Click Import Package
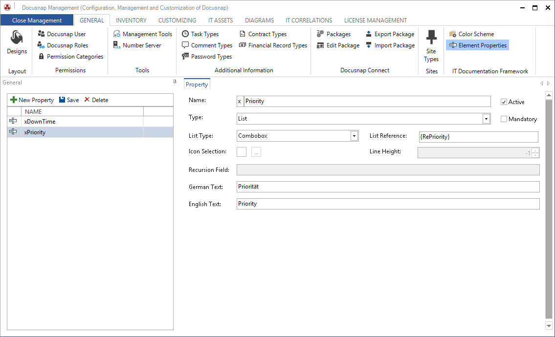Screen dimensions: 555x337 coord(390,45)
